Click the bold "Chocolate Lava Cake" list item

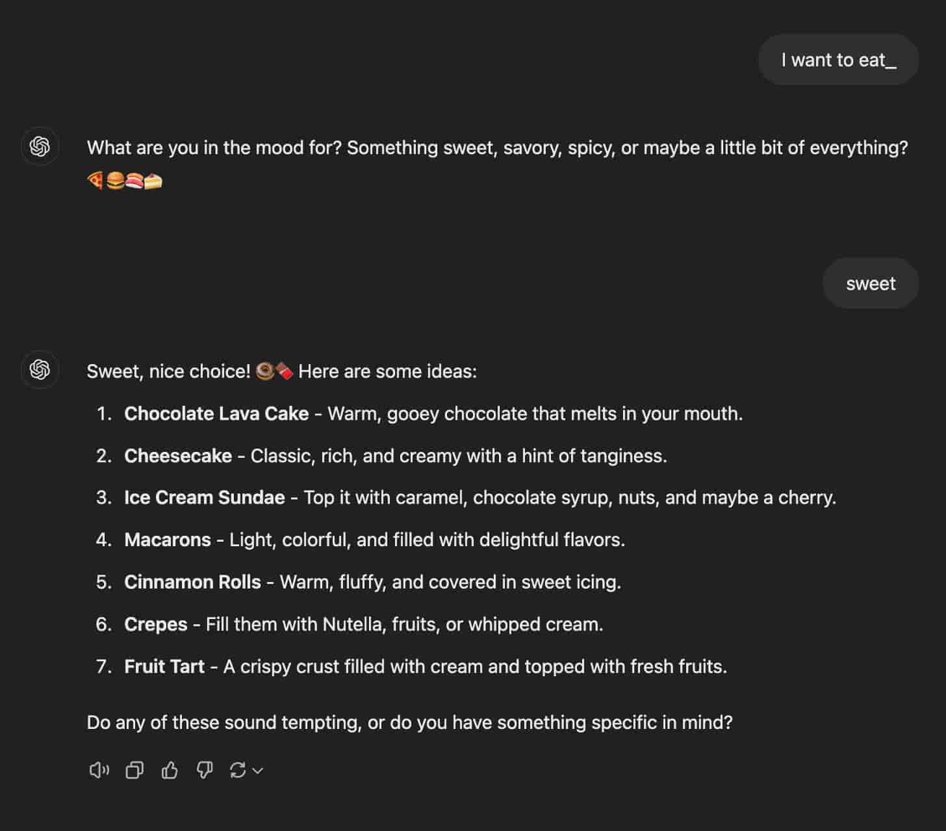click(x=216, y=414)
